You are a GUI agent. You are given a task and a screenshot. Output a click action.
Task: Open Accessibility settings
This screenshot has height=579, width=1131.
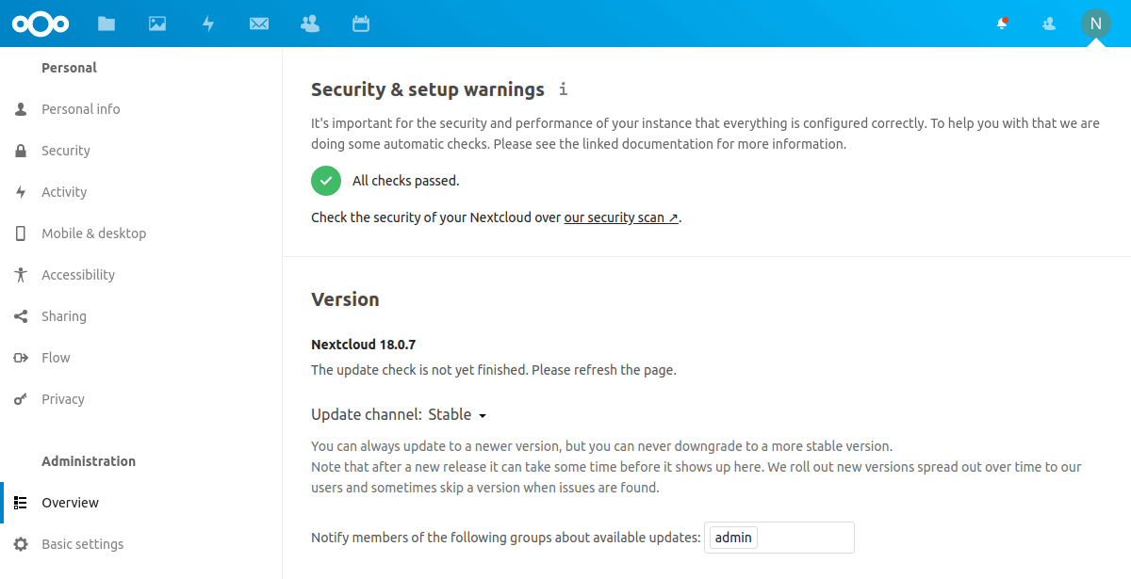pyautogui.click(x=78, y=275)
